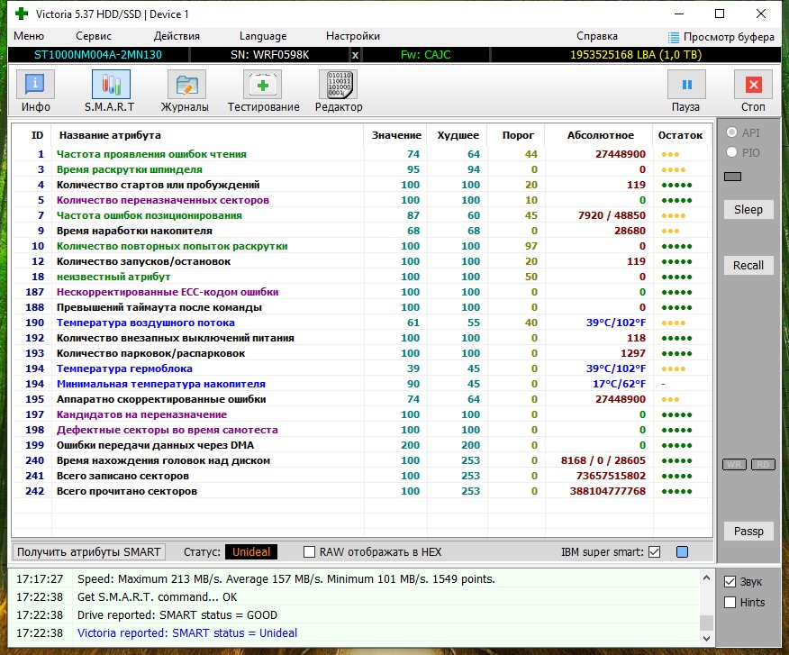The width and height of the screenshot is (789, 655).
Task: Select row Всего записано секторов
Action: (x=362, y=476)
